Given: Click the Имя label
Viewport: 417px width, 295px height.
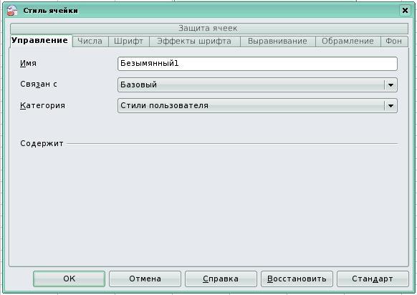Looking at the screenshot, I should (x=28, y=64).
